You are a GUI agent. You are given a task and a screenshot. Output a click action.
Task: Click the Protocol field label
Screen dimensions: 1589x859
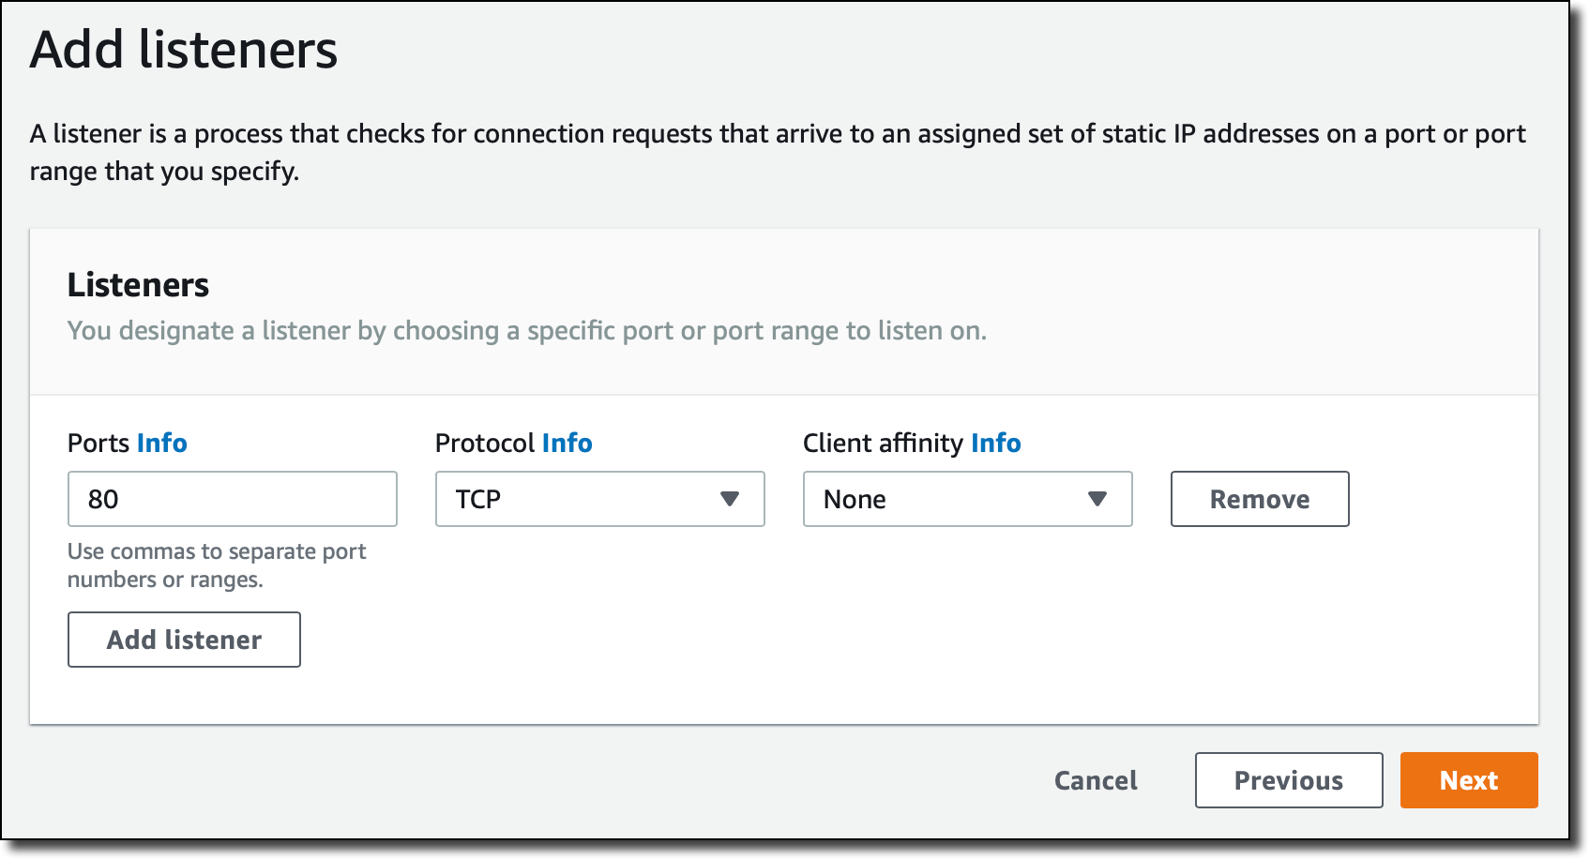coord(485,443)
